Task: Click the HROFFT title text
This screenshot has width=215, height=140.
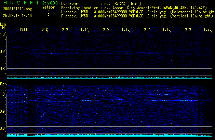Action: point(21,3)
